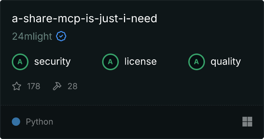
Task: Click the star icon next to 178
Action: pyautogui.click(x=17, y=86)
